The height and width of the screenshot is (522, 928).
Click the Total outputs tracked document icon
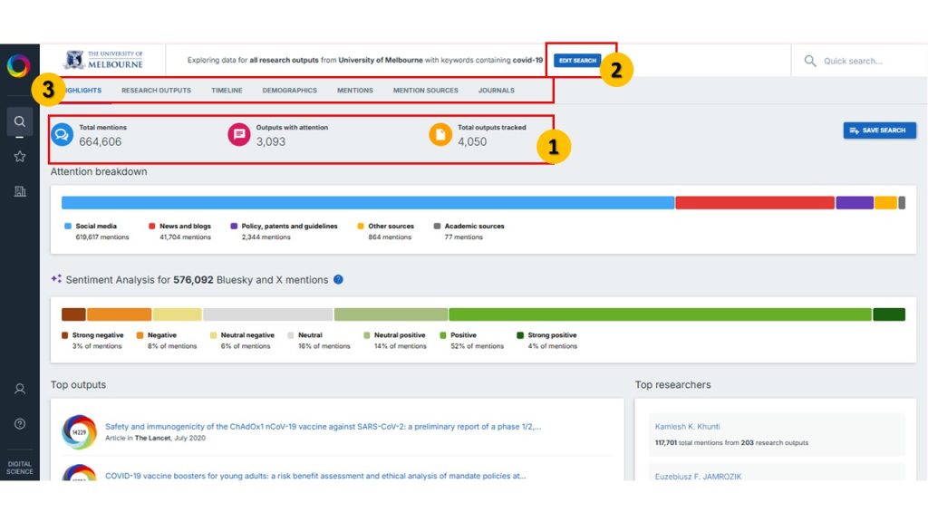pyautogui.click(x=440, y=134)
